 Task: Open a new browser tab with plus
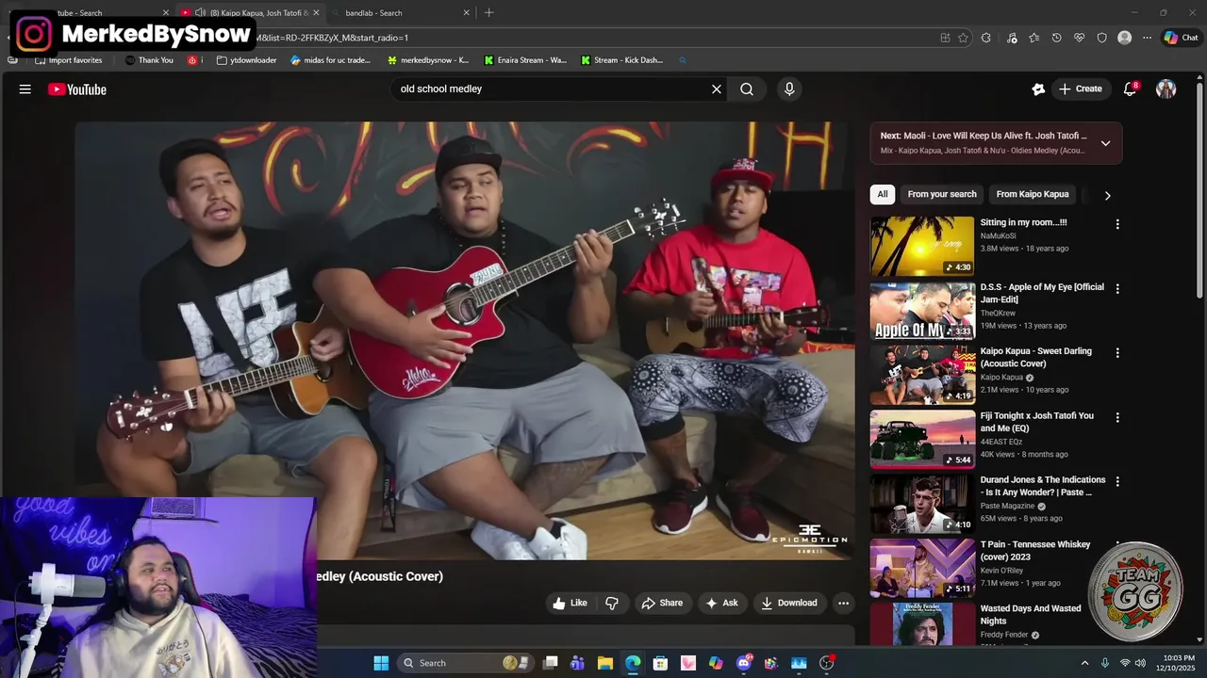[488, 12]
